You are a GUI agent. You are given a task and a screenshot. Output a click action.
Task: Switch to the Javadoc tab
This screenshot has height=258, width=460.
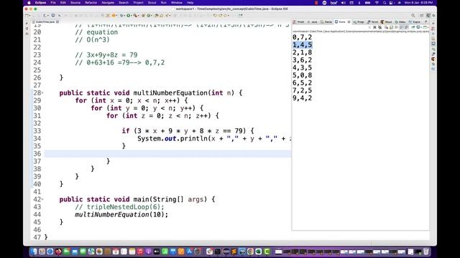(313, 22)
